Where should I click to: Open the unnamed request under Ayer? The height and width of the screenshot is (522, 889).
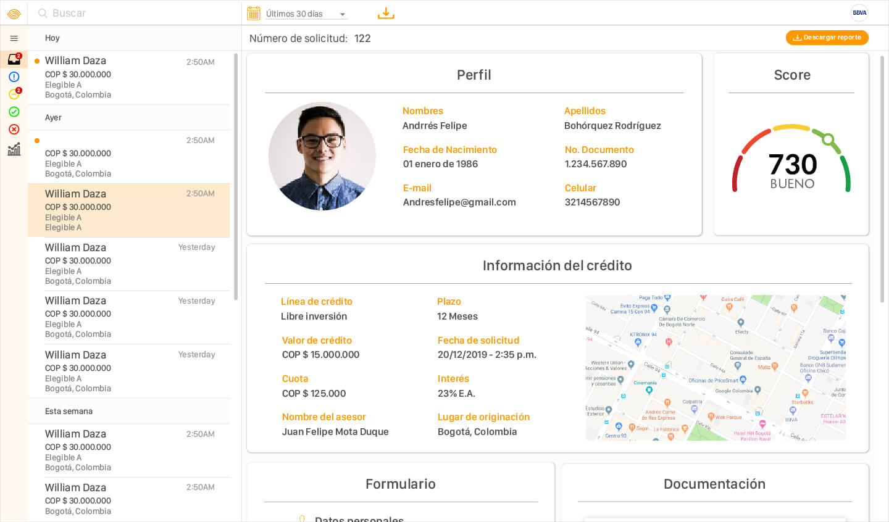click(x=128, y=157)
